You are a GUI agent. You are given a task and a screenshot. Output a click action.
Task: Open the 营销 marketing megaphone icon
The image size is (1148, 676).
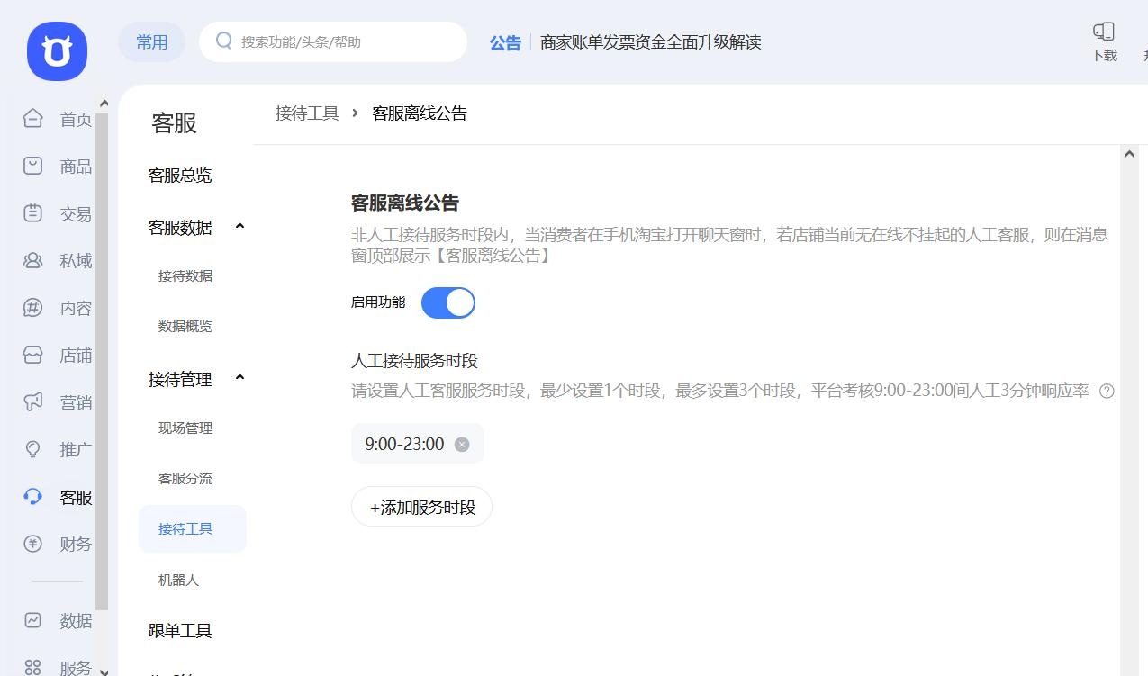[x=33, y=402]
